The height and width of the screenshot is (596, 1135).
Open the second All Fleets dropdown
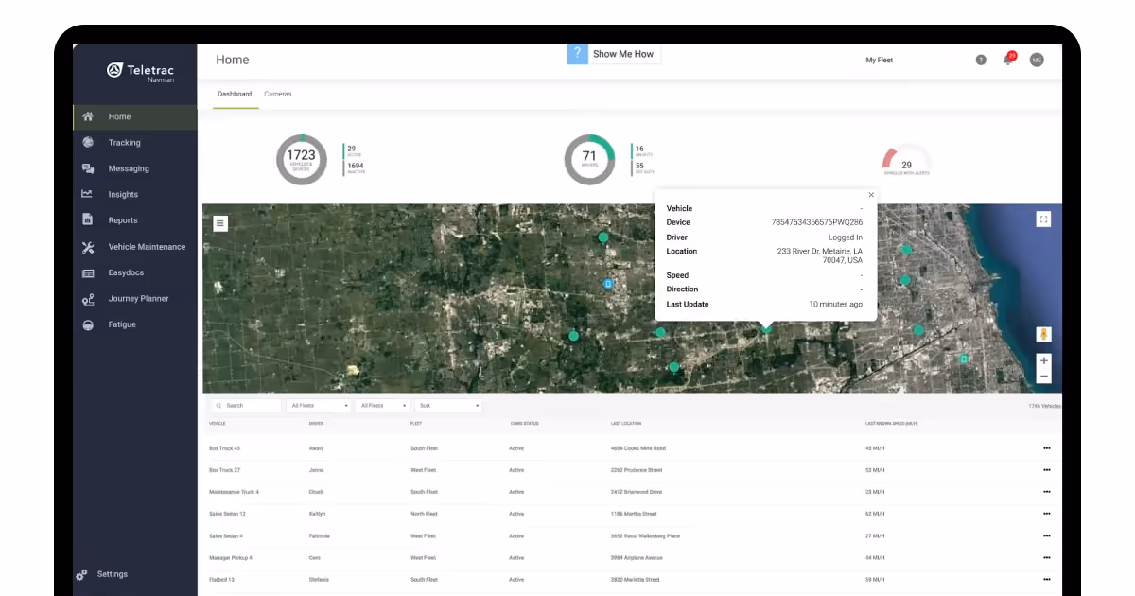[383, 406]
